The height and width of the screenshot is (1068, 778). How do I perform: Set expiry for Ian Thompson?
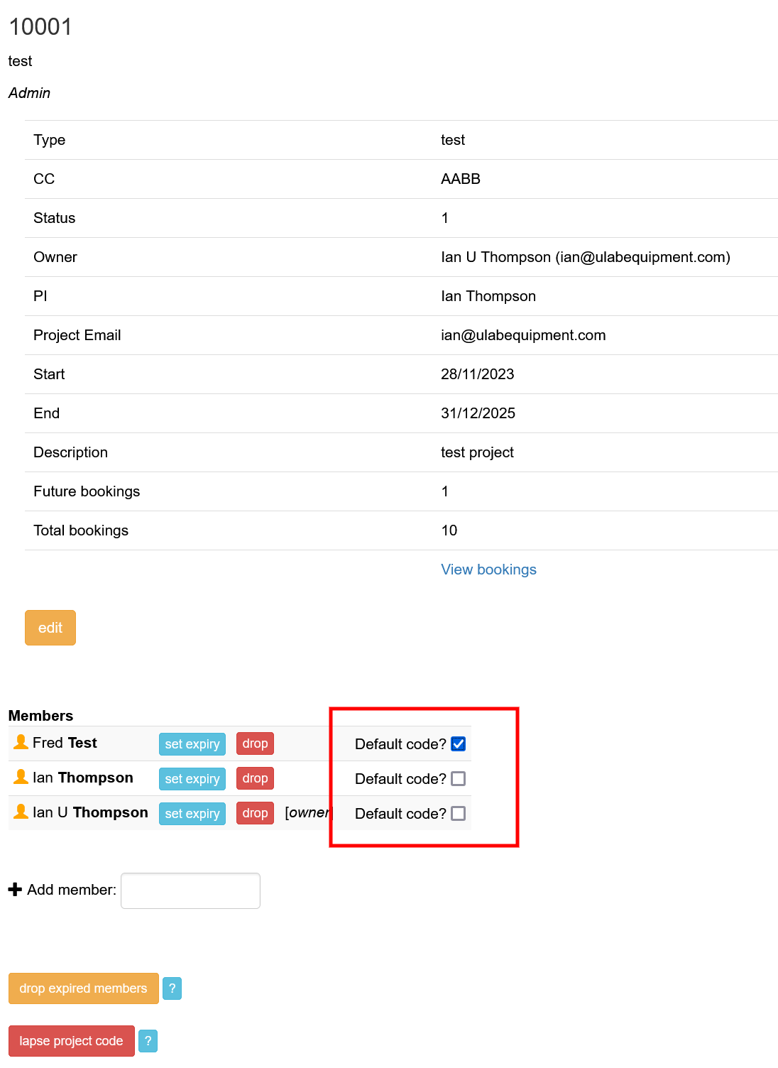[x=192, y=778]
